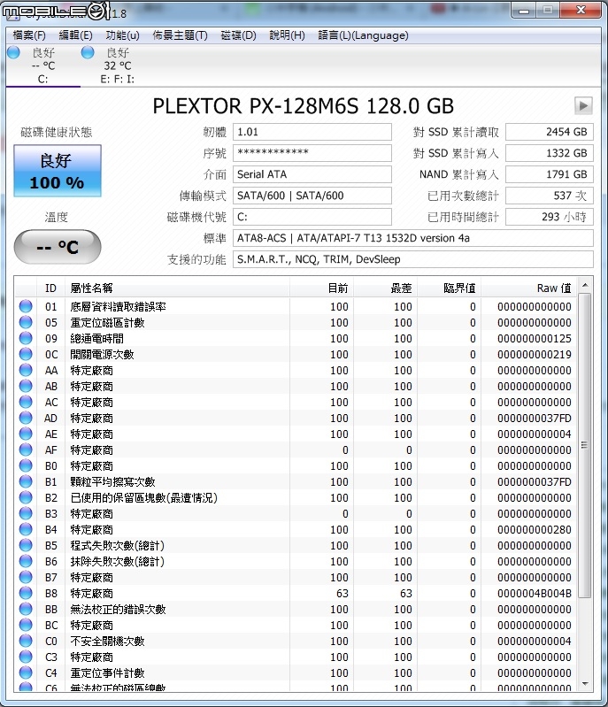This screenshot has width=608, height=707.
Task: Click the drive letter field C:
Action: (312, 217)
